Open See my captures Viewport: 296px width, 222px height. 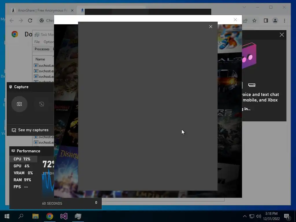30,130
